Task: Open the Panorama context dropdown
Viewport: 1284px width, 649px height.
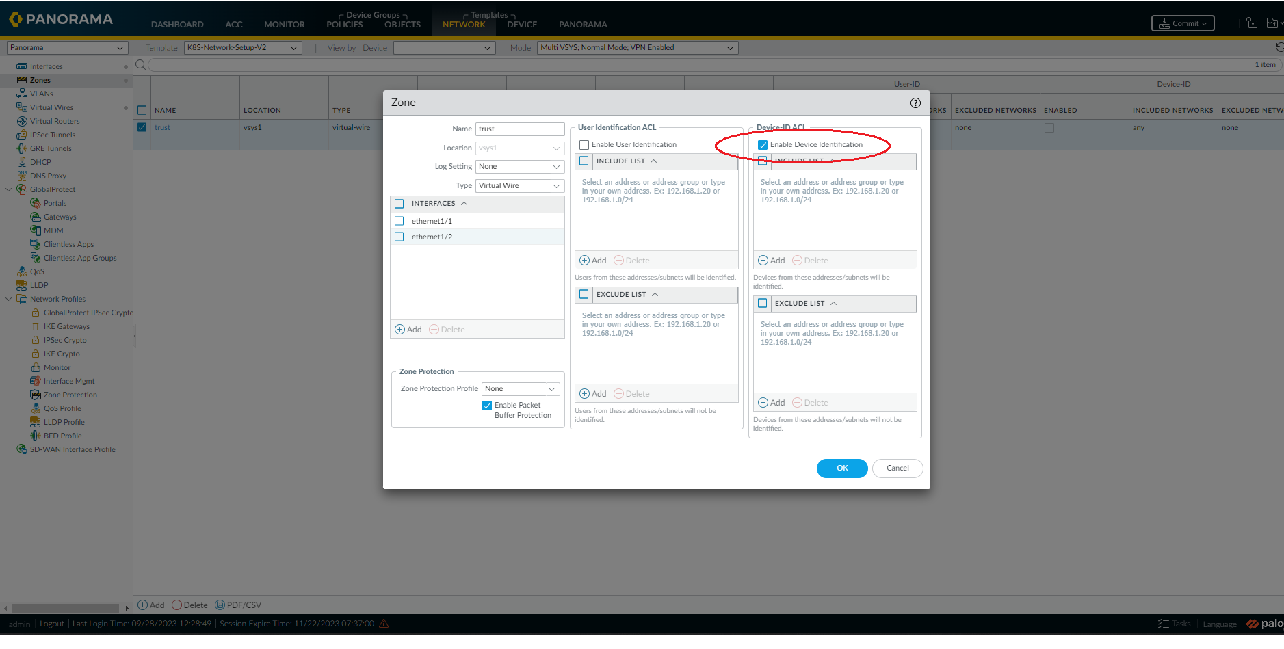Action: pos(67,48)
